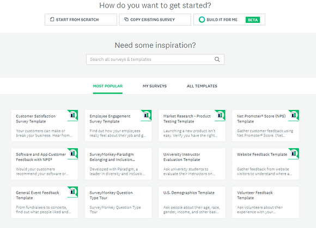Click 'Ask people about their age, race' text
The height and width of the screenshot is (228, 316).
point(191,209)
